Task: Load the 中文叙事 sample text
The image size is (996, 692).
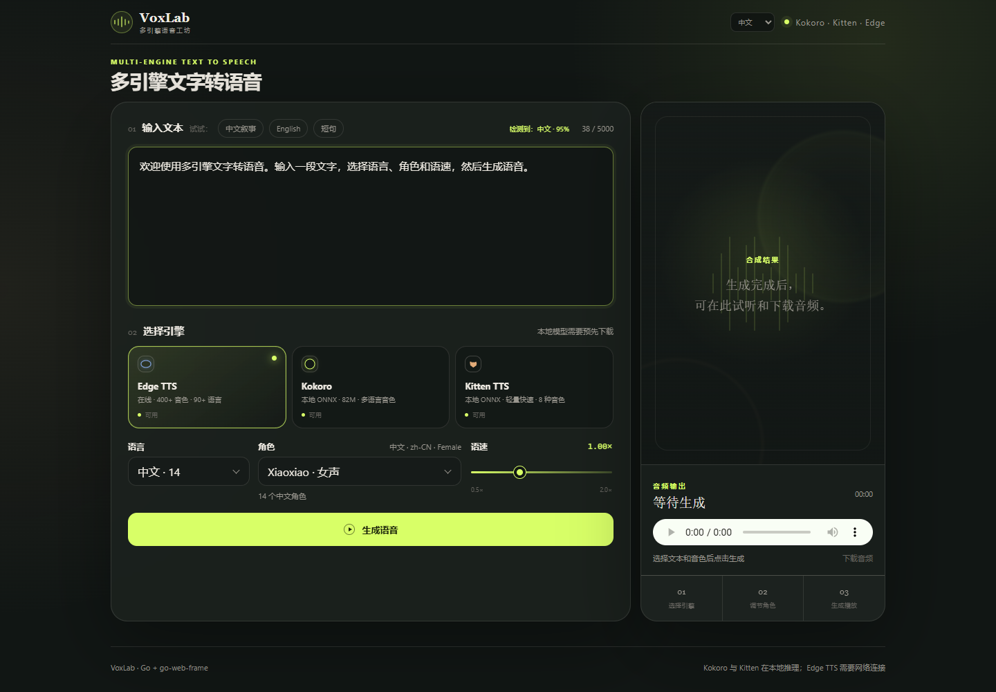Action: click(241, 129)
